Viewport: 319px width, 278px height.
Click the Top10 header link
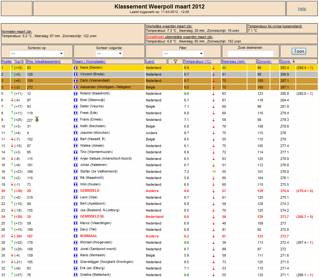[19, 61]
